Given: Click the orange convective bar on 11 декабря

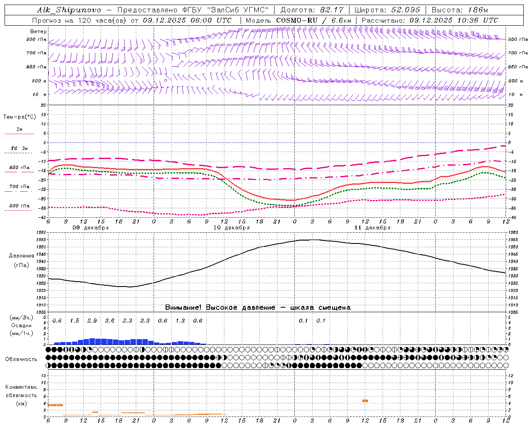Looking at the screenshot, I should tap(365, 401).
